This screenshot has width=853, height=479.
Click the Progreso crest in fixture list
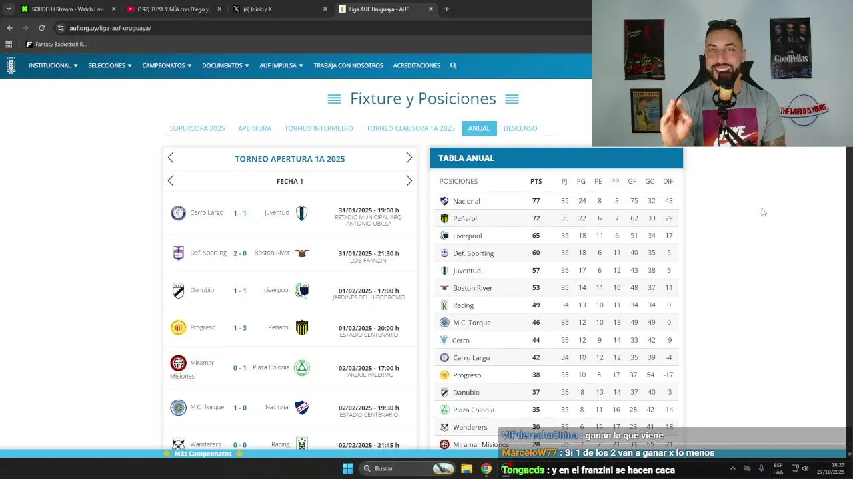coord(178,327)
